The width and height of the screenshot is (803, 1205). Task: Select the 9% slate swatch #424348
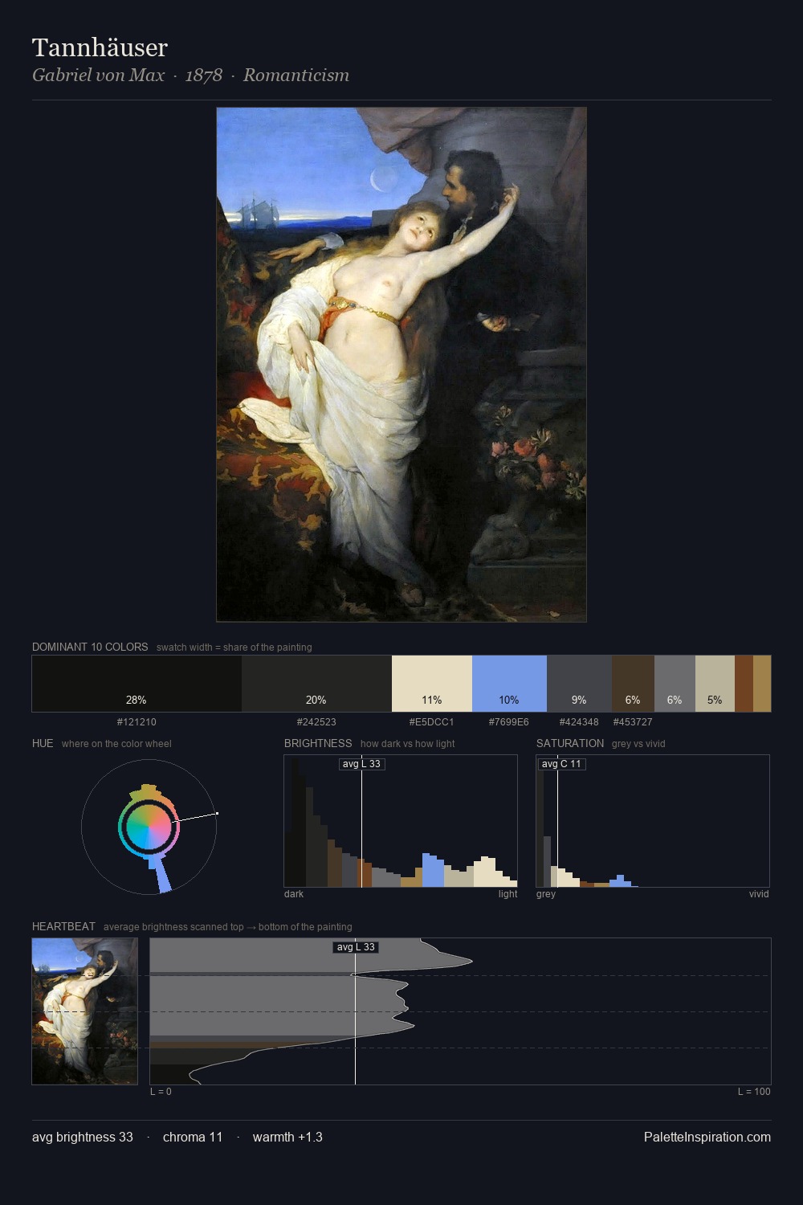pyautogui.click(x=579, y=684)
